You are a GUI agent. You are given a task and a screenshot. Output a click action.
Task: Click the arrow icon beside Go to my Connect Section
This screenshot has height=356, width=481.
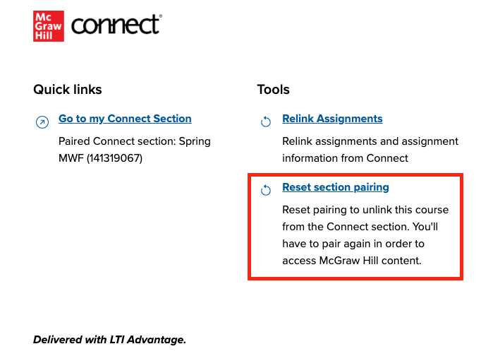[x=42, y=122]
